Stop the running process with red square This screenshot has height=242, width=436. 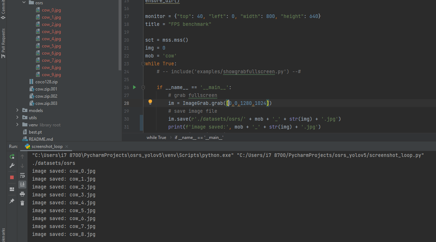tap(12, 177)
